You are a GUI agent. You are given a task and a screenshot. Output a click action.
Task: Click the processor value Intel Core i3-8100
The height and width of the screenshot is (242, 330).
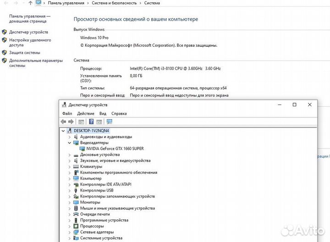click(x=175, y=68)
